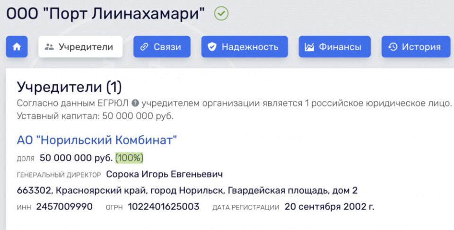454x230 pixels.
Task: Click the chain-link icon on Связи button
Action: pyautogui.click(x=144, y=47)
